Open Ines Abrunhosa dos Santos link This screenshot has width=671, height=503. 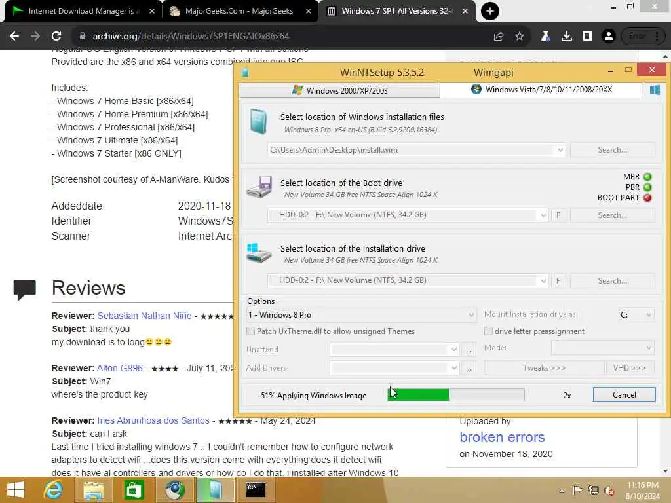[153, 420]
